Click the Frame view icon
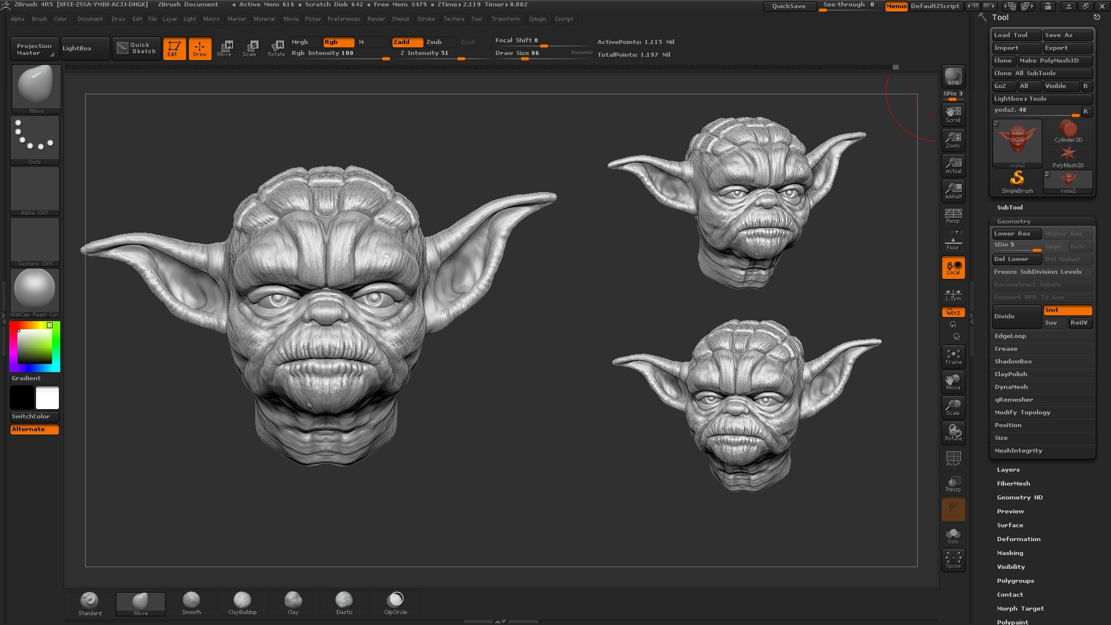1111x625 pixels. point(953,356)
